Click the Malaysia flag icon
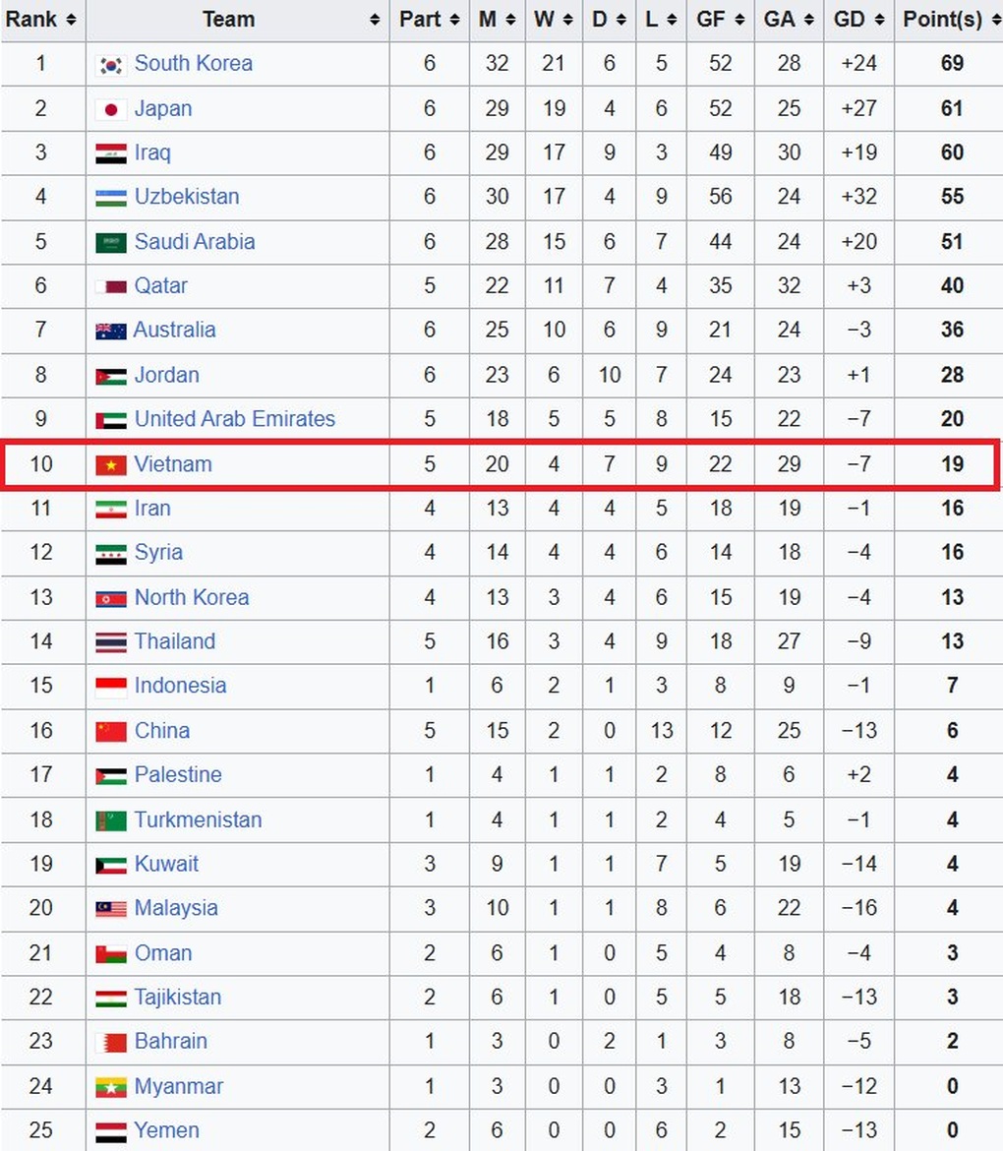The image size is (1003, 1151). coord(111,909)
